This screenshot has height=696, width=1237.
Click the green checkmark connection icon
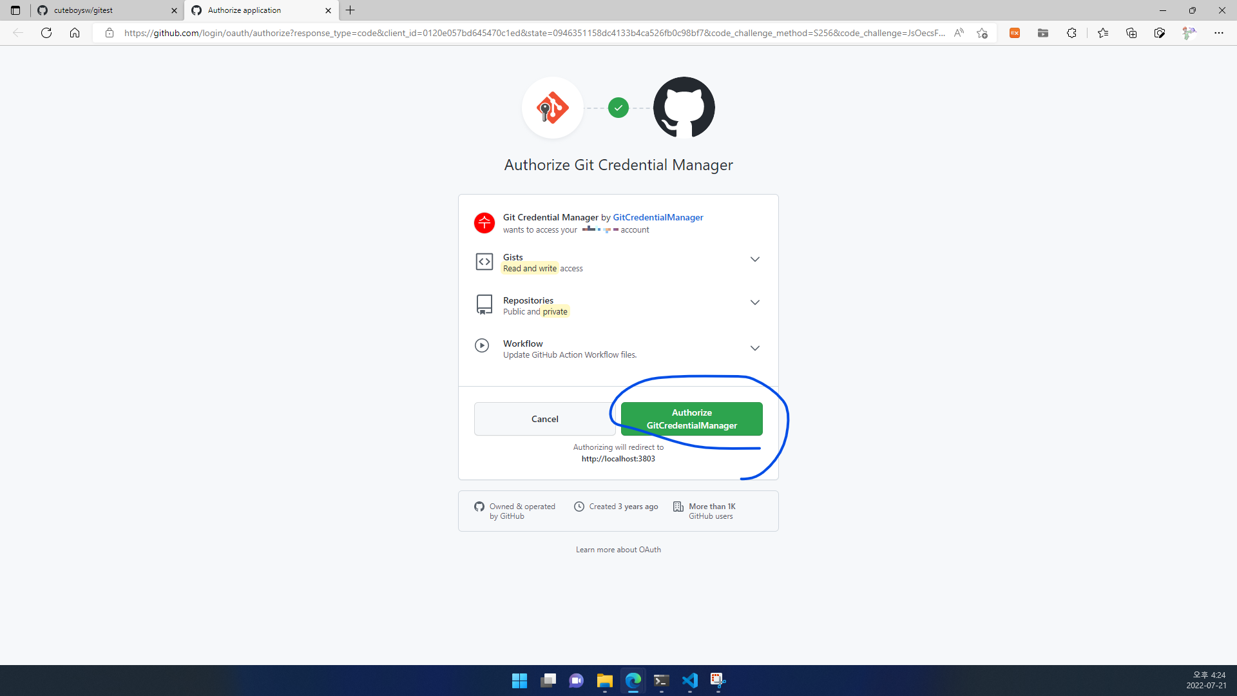pos(618,107)
